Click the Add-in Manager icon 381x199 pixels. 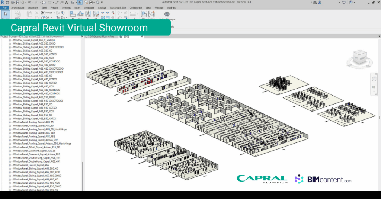point(167,15)
